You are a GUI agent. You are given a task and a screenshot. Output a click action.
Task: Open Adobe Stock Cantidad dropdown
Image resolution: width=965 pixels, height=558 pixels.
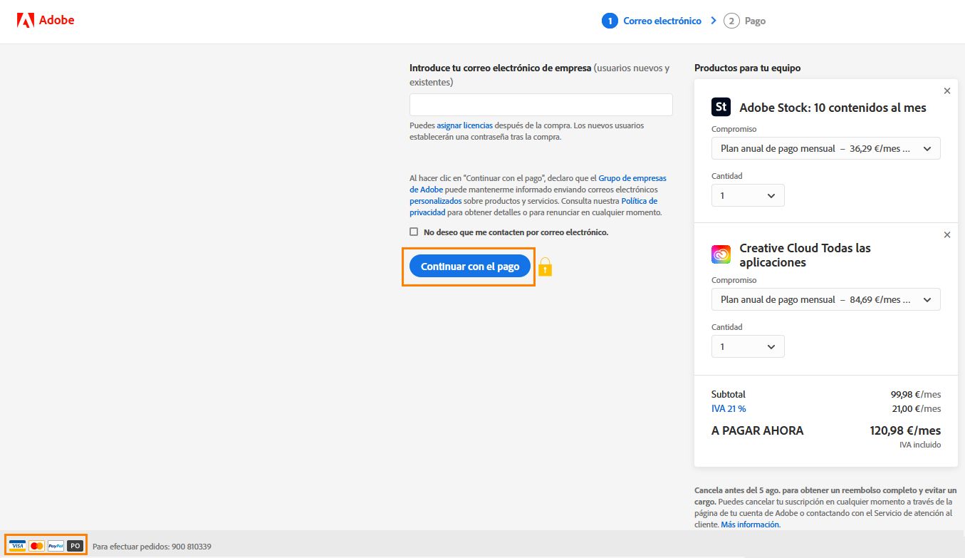pyautogui.click(x=748, y=195)
